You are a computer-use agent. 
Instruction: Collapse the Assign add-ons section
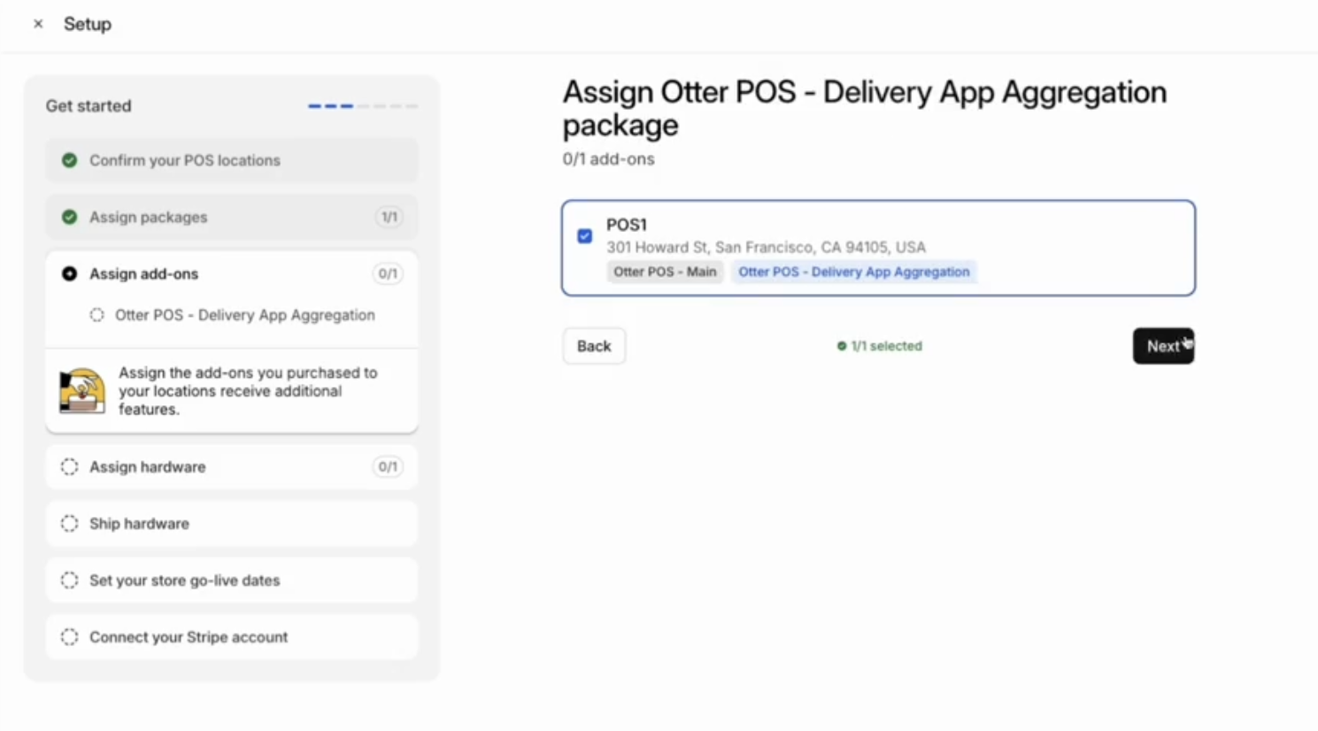pyautogui.click(x=144, y=273)
